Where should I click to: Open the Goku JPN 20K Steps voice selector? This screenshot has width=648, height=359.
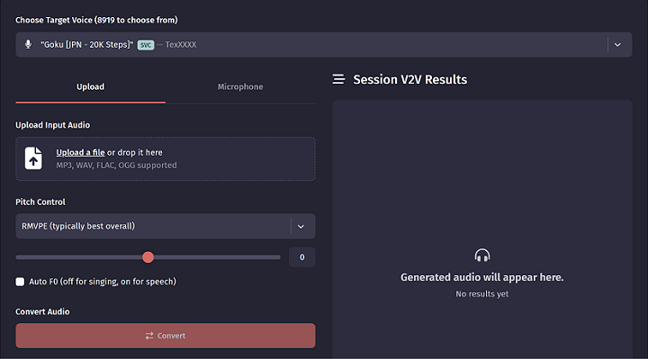[324, 45]
